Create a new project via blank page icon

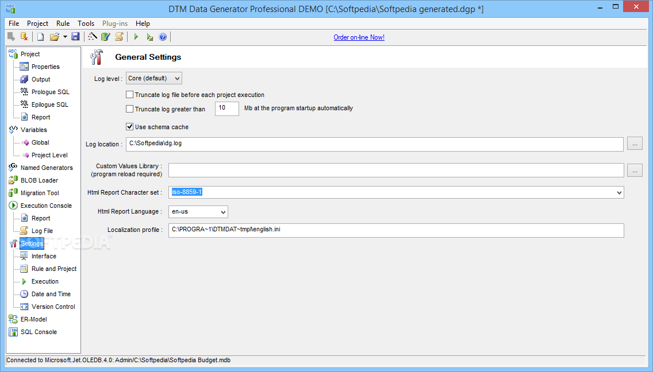tap(40, 37)
